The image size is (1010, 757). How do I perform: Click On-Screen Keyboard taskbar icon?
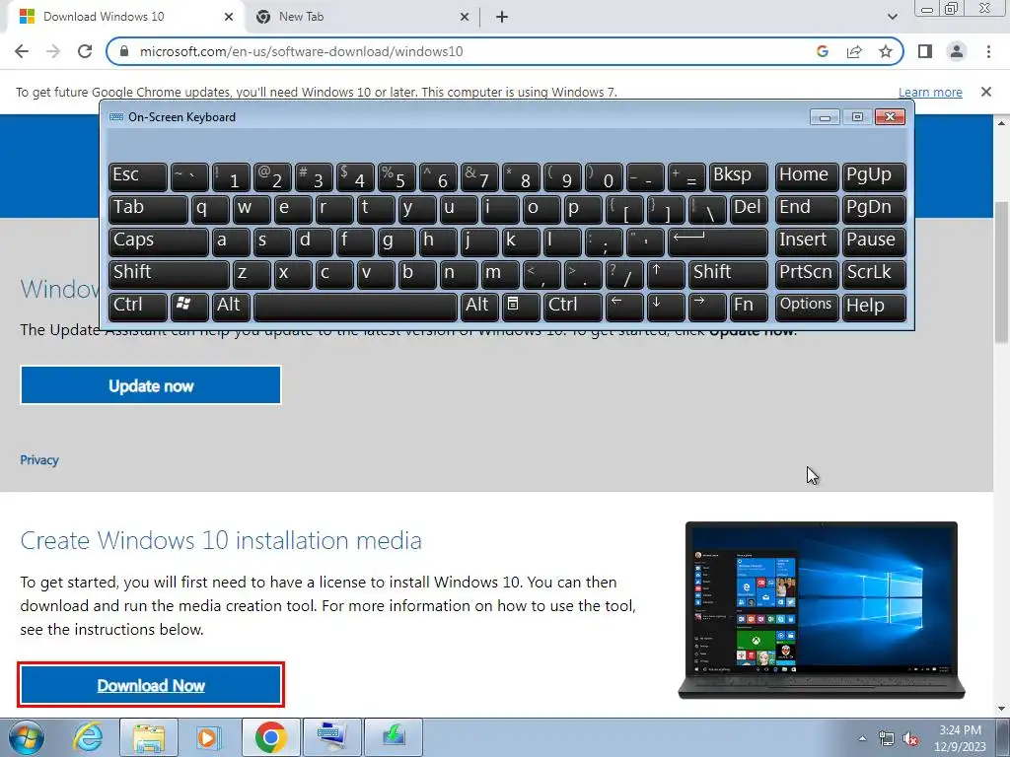pos(331,737)
